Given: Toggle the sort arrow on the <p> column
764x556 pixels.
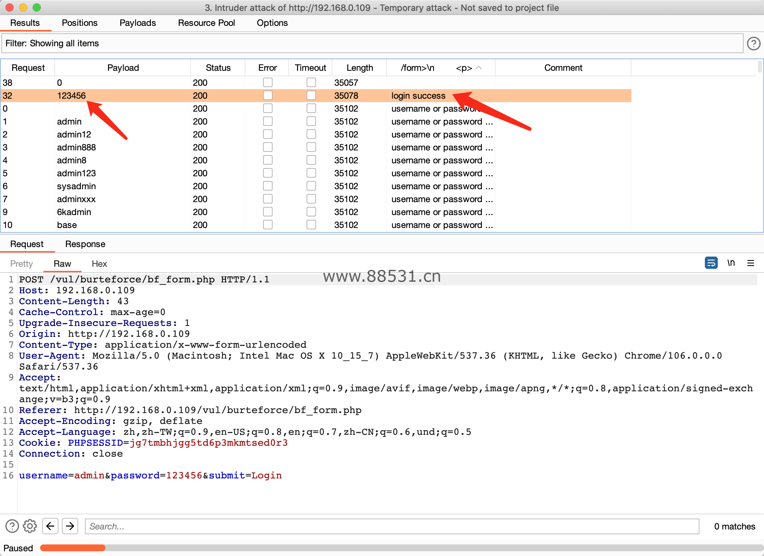Looking at the screenshot, I should [x=479, y=68].
